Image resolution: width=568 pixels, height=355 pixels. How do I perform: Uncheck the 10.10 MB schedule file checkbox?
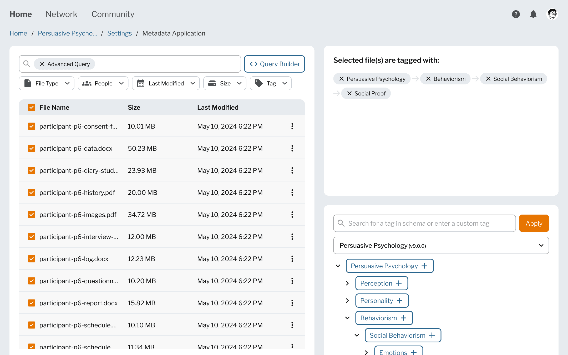point(32,325)
